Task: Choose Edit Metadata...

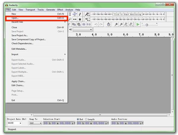Action: tap(36, 49)
